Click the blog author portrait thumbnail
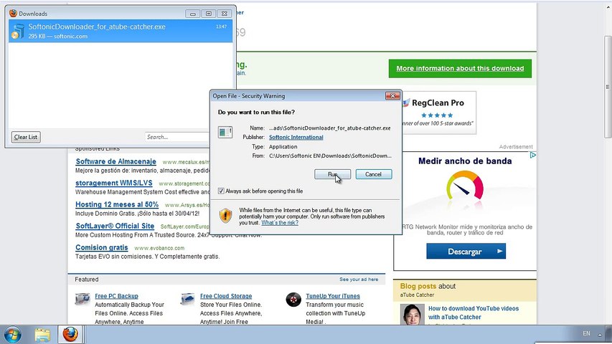 413,315
